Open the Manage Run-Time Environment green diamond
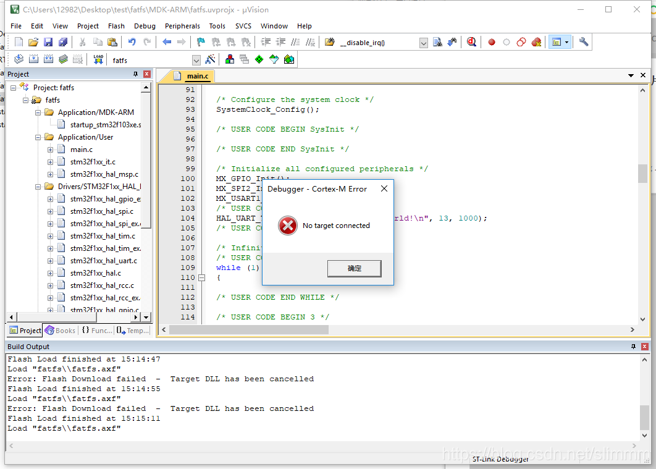The height and width of the screenshot is (469, 656). (259, 59)
